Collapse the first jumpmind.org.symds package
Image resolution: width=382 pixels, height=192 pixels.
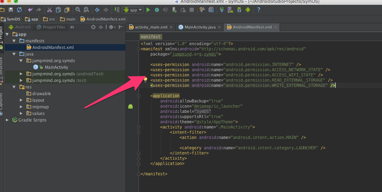click(21, 61)
